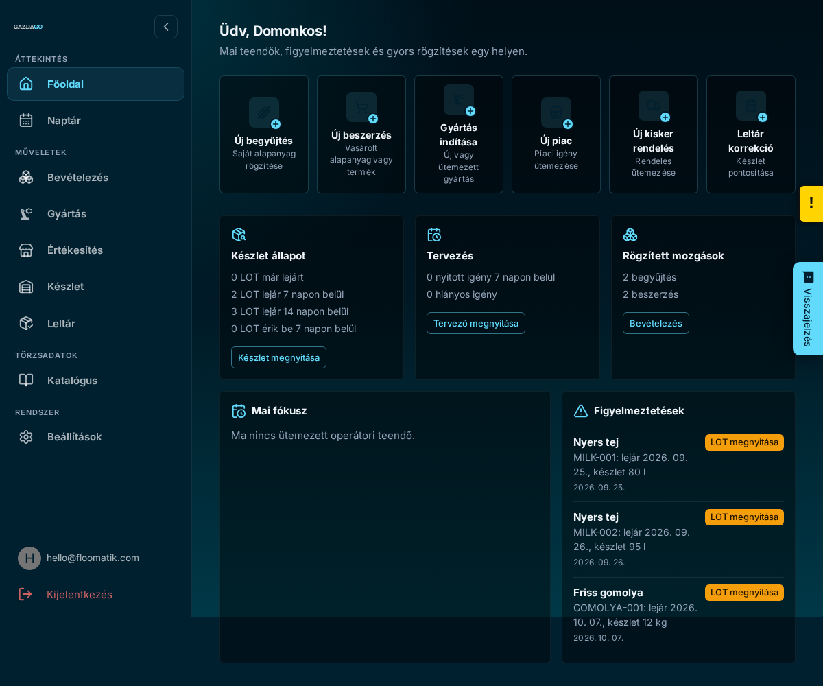Click the Tervezés calendar-clock icon

[x=434, y=235]
